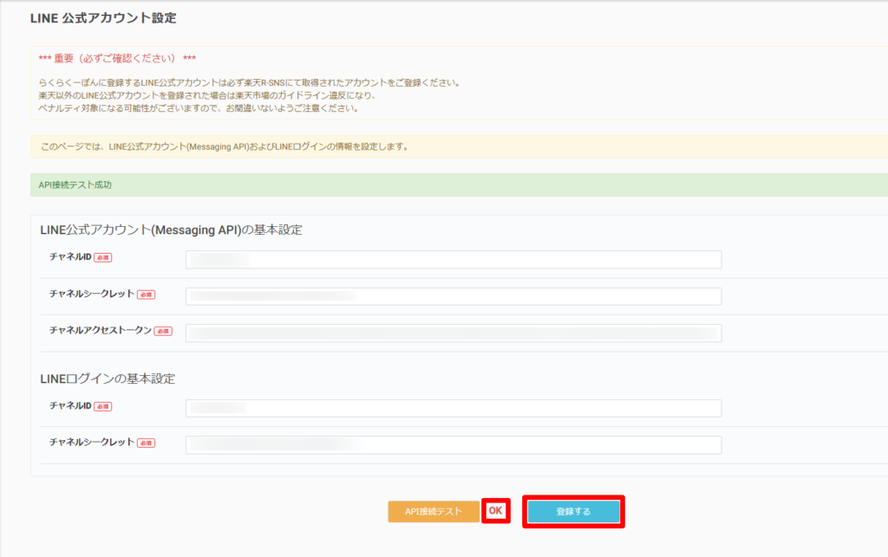Click the API接続テスト成功 success message
888x557 pixels.
(75, 185)
